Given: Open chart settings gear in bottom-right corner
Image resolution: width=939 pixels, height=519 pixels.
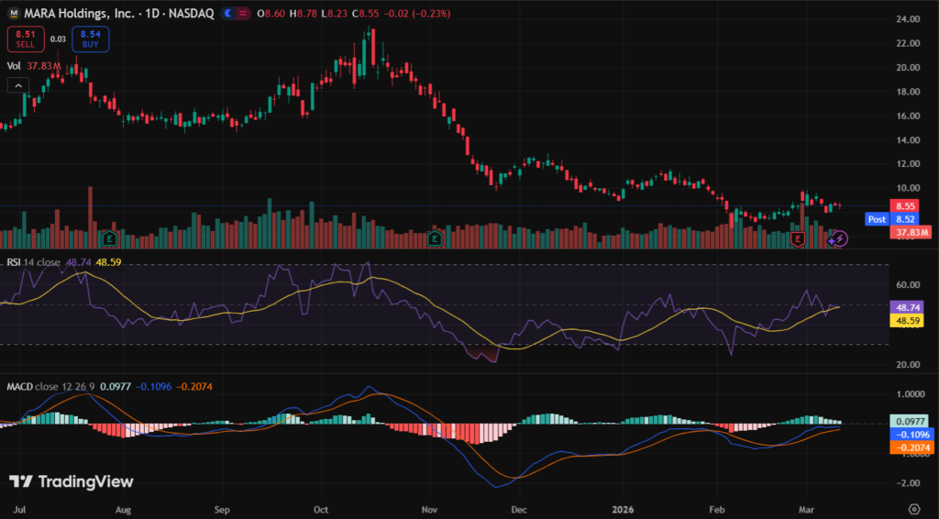Looking at the screenshot, I should click(x=913, y=507).
